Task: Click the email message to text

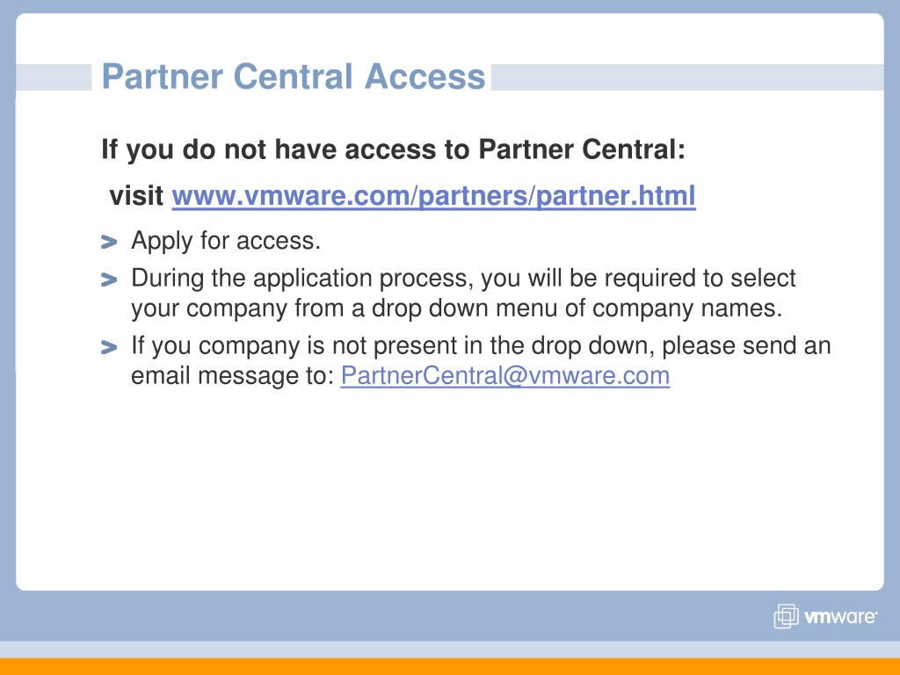Action: pos(232,376)
